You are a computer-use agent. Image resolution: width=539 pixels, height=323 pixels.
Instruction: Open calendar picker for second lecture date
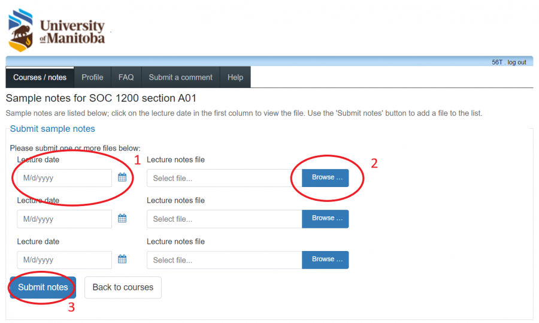click(122, 219)
